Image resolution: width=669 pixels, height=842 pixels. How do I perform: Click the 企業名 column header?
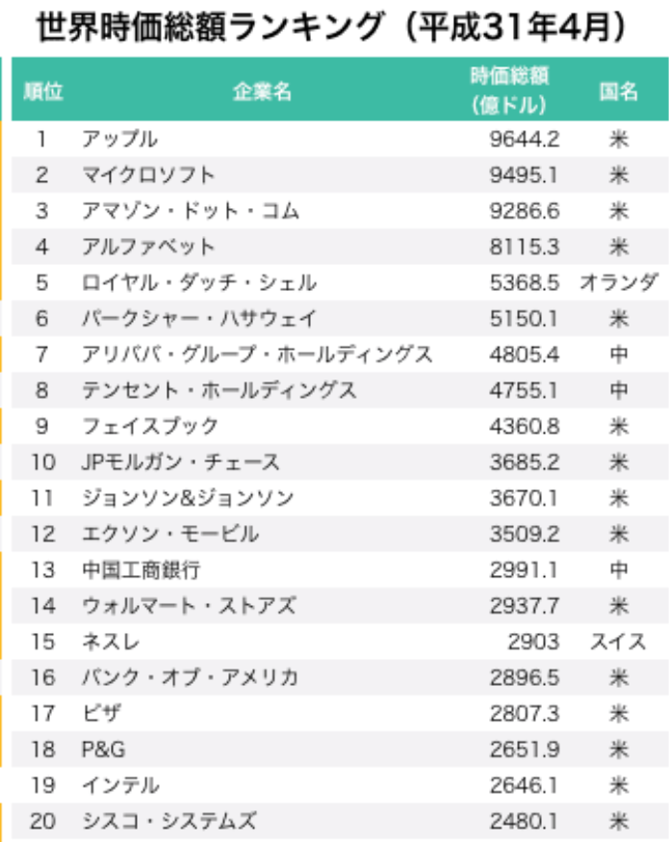pyautogui.click(x=263, y=92)
